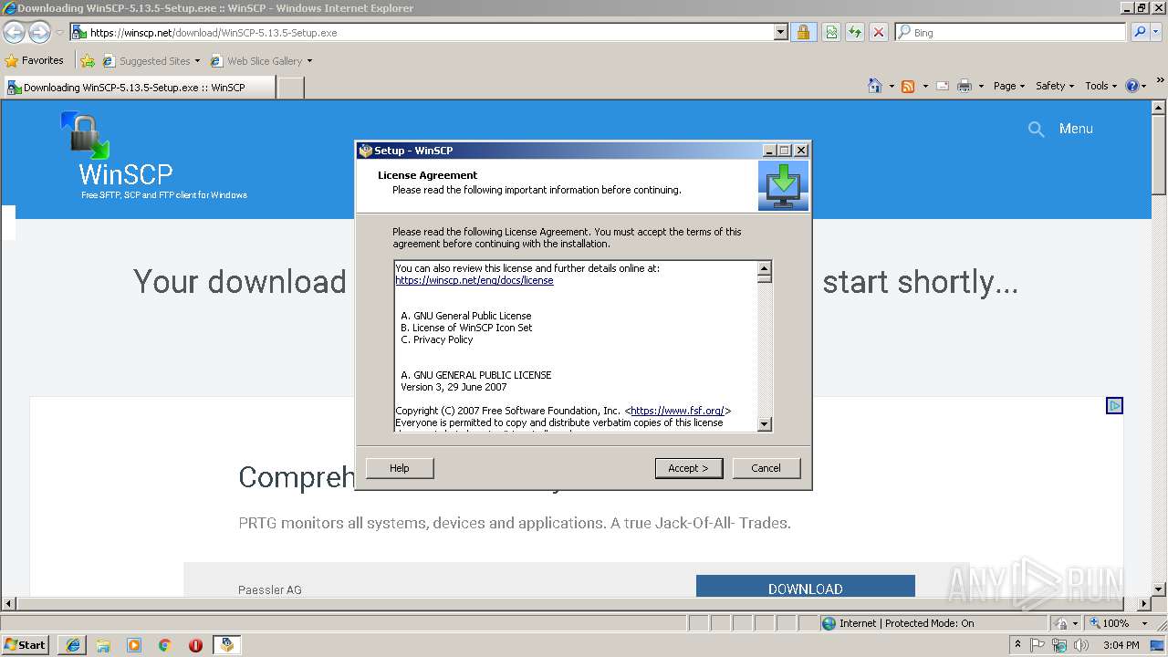Open a new blank tab

coord(290,88)
